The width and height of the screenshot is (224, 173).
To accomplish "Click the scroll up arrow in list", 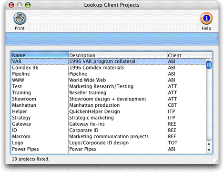I will [209, 144].
